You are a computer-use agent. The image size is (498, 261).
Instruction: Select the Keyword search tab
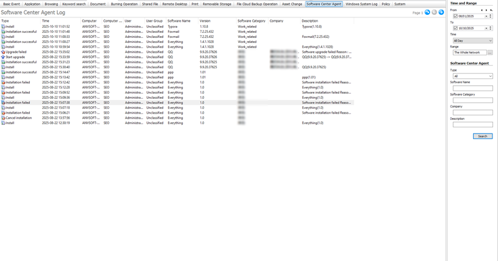tap(74, 4)
